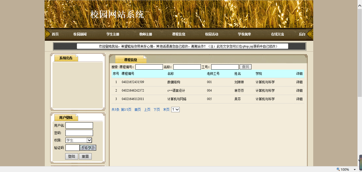Click the 名称 search input
Image resolution: width=362 pixels, height=172 pixels.
tap(187, 67)
